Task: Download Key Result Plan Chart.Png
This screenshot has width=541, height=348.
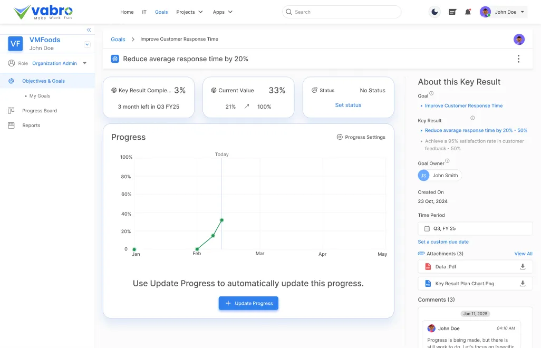Action: 523,284
